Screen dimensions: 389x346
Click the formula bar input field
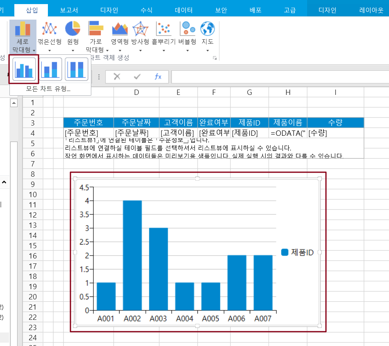(278, 77)
